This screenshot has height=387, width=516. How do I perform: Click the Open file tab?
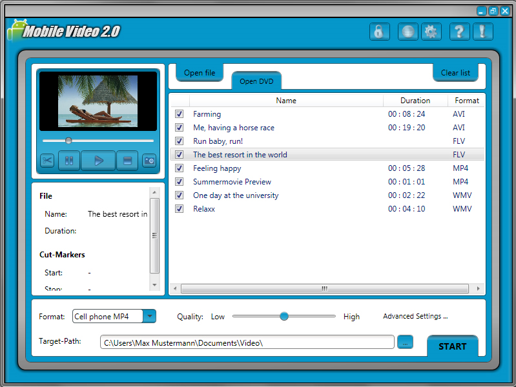click(200, 73)
